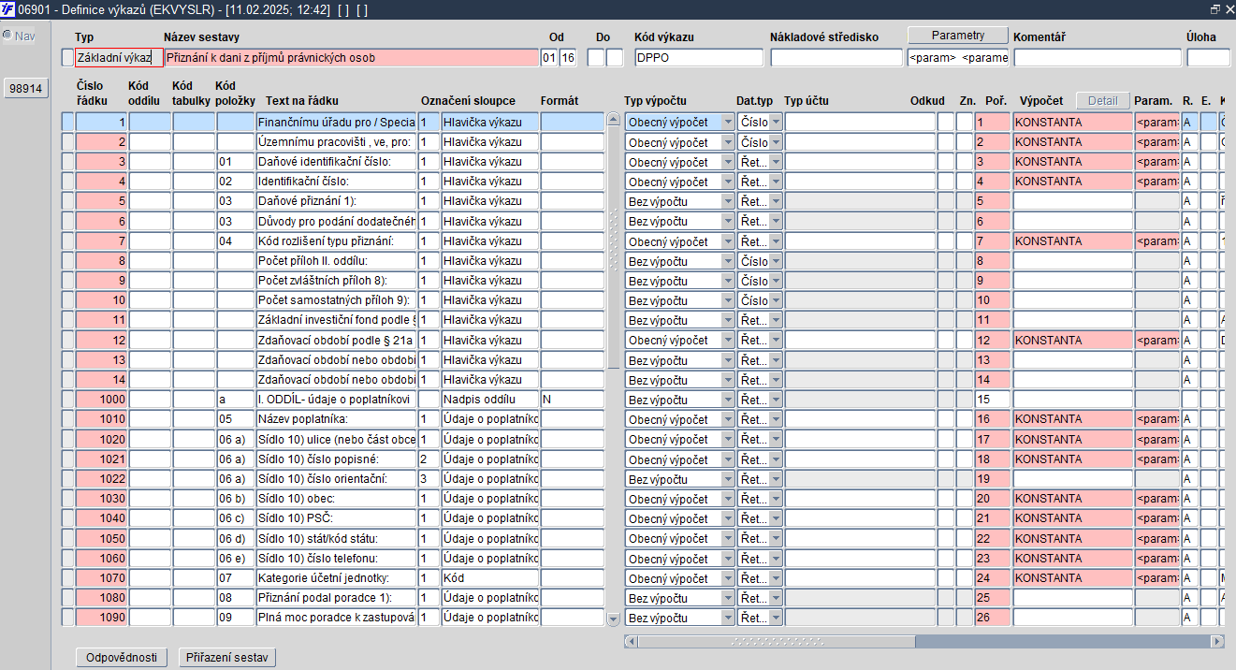Open Typ výpočtu dropdown in row 1022
Screen dimensions: 1236x670
click(728, 480)
